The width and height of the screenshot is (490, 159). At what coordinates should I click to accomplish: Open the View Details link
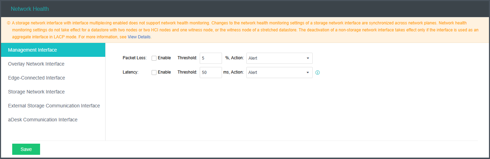click(x=139, y=37)
